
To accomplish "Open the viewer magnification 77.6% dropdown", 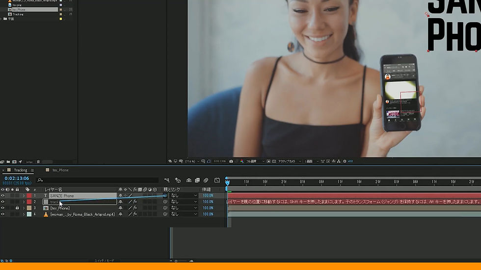I will tap(192, 161).
